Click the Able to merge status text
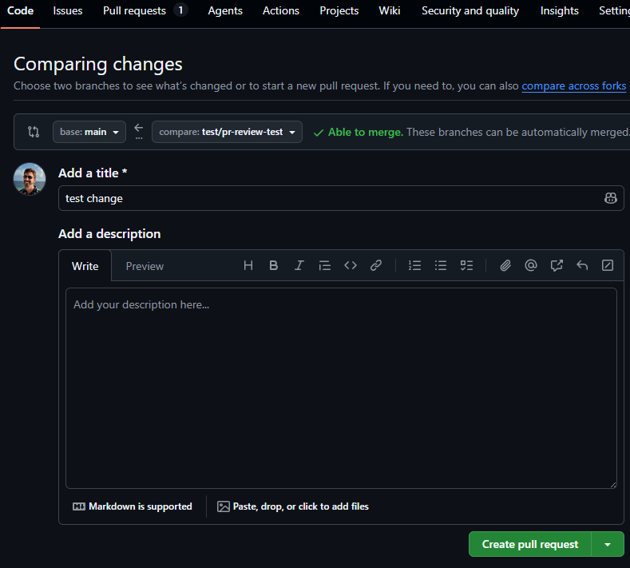Viewport: 630px width, 568px height. 366,133
